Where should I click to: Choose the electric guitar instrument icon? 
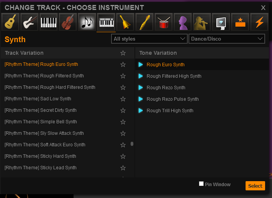[29, 22]
